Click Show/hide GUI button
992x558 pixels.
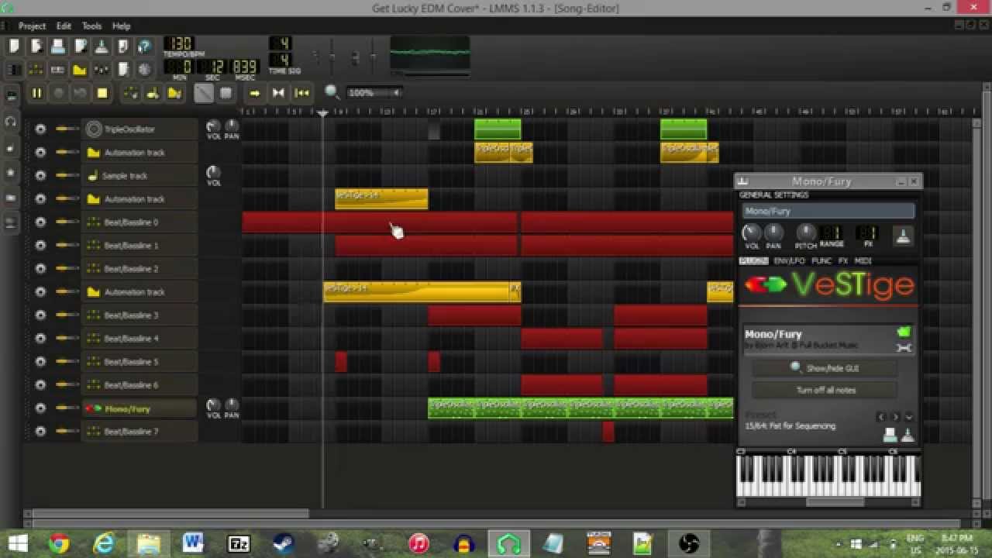825,368
